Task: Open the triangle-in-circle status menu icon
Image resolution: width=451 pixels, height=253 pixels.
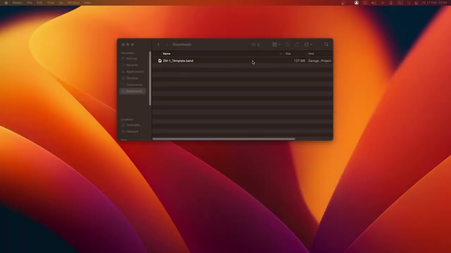Action: click(x=356, y=3)
